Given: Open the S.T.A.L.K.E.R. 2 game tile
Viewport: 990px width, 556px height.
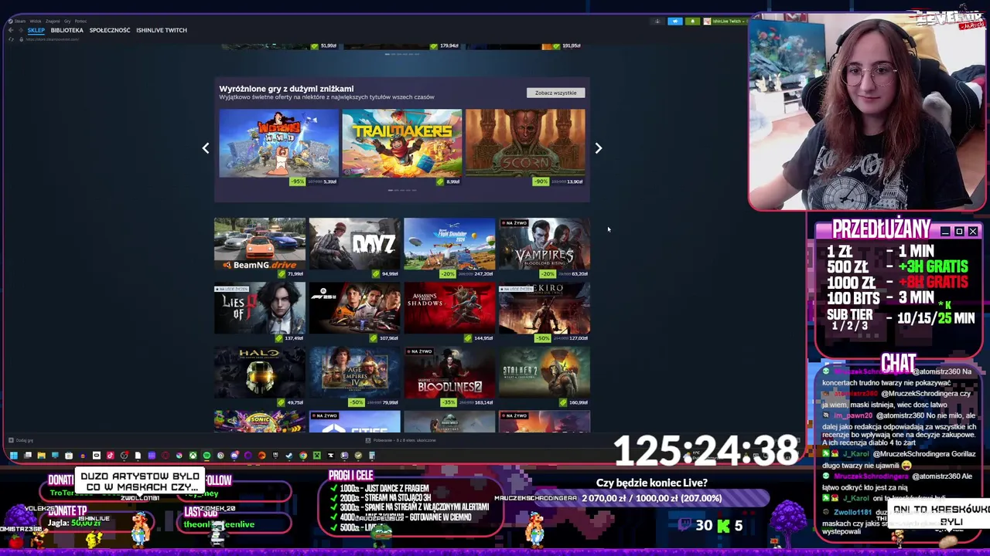Looking at the screenshot, I should click(x=544, y=377).
